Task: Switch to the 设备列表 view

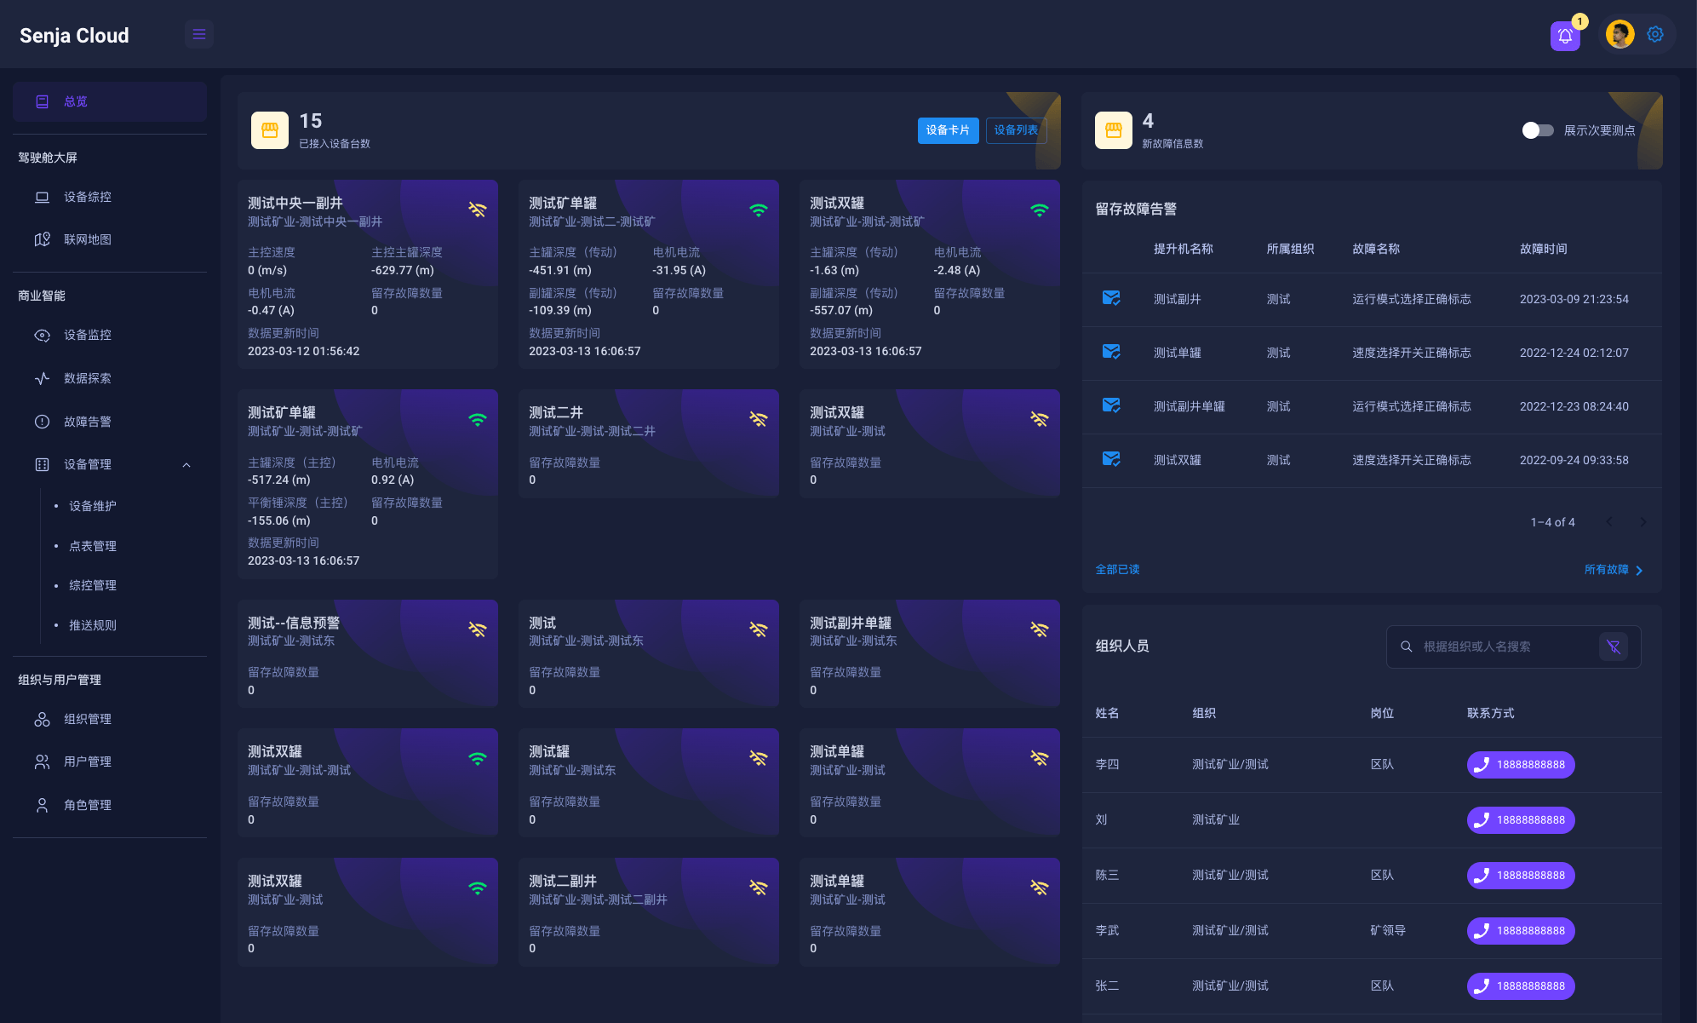Action: click(x=1016, y=130)
